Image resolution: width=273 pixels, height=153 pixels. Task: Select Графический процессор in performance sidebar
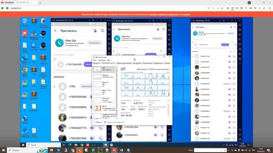[104, 116]
